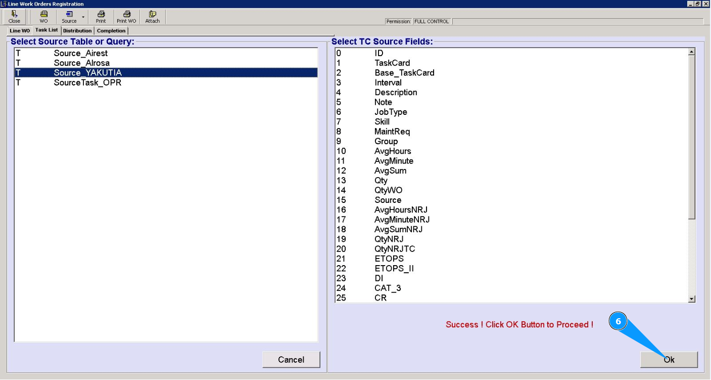
Task: Select the Qty source field
Action: (511, 180)
